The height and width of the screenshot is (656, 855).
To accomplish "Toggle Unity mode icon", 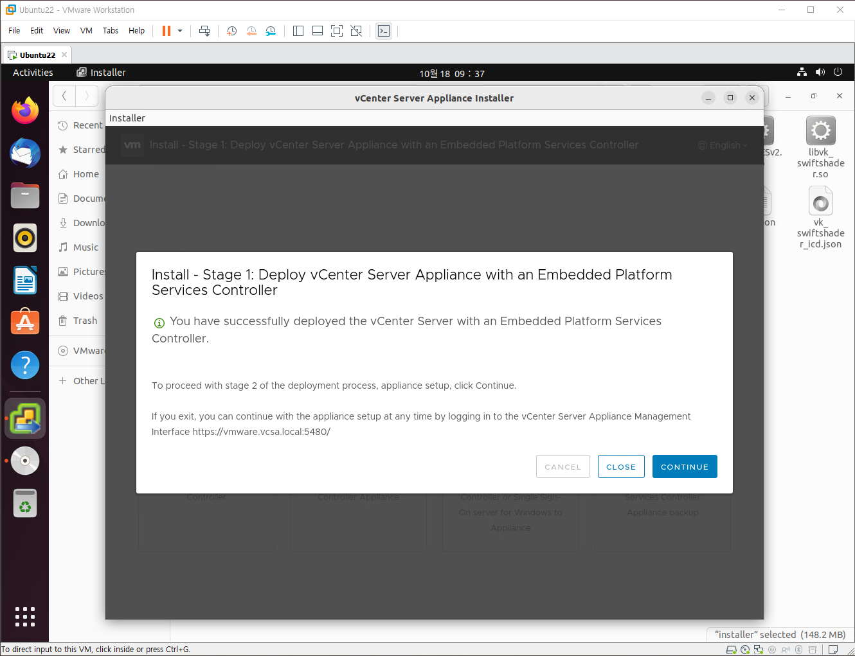I will tap(356, 31).
